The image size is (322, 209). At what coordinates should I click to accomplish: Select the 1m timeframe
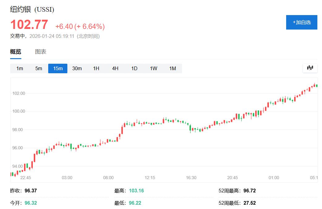pyautogui.click(x=20, y=68)
